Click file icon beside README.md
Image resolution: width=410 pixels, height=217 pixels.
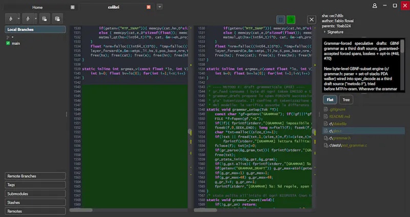326,116
